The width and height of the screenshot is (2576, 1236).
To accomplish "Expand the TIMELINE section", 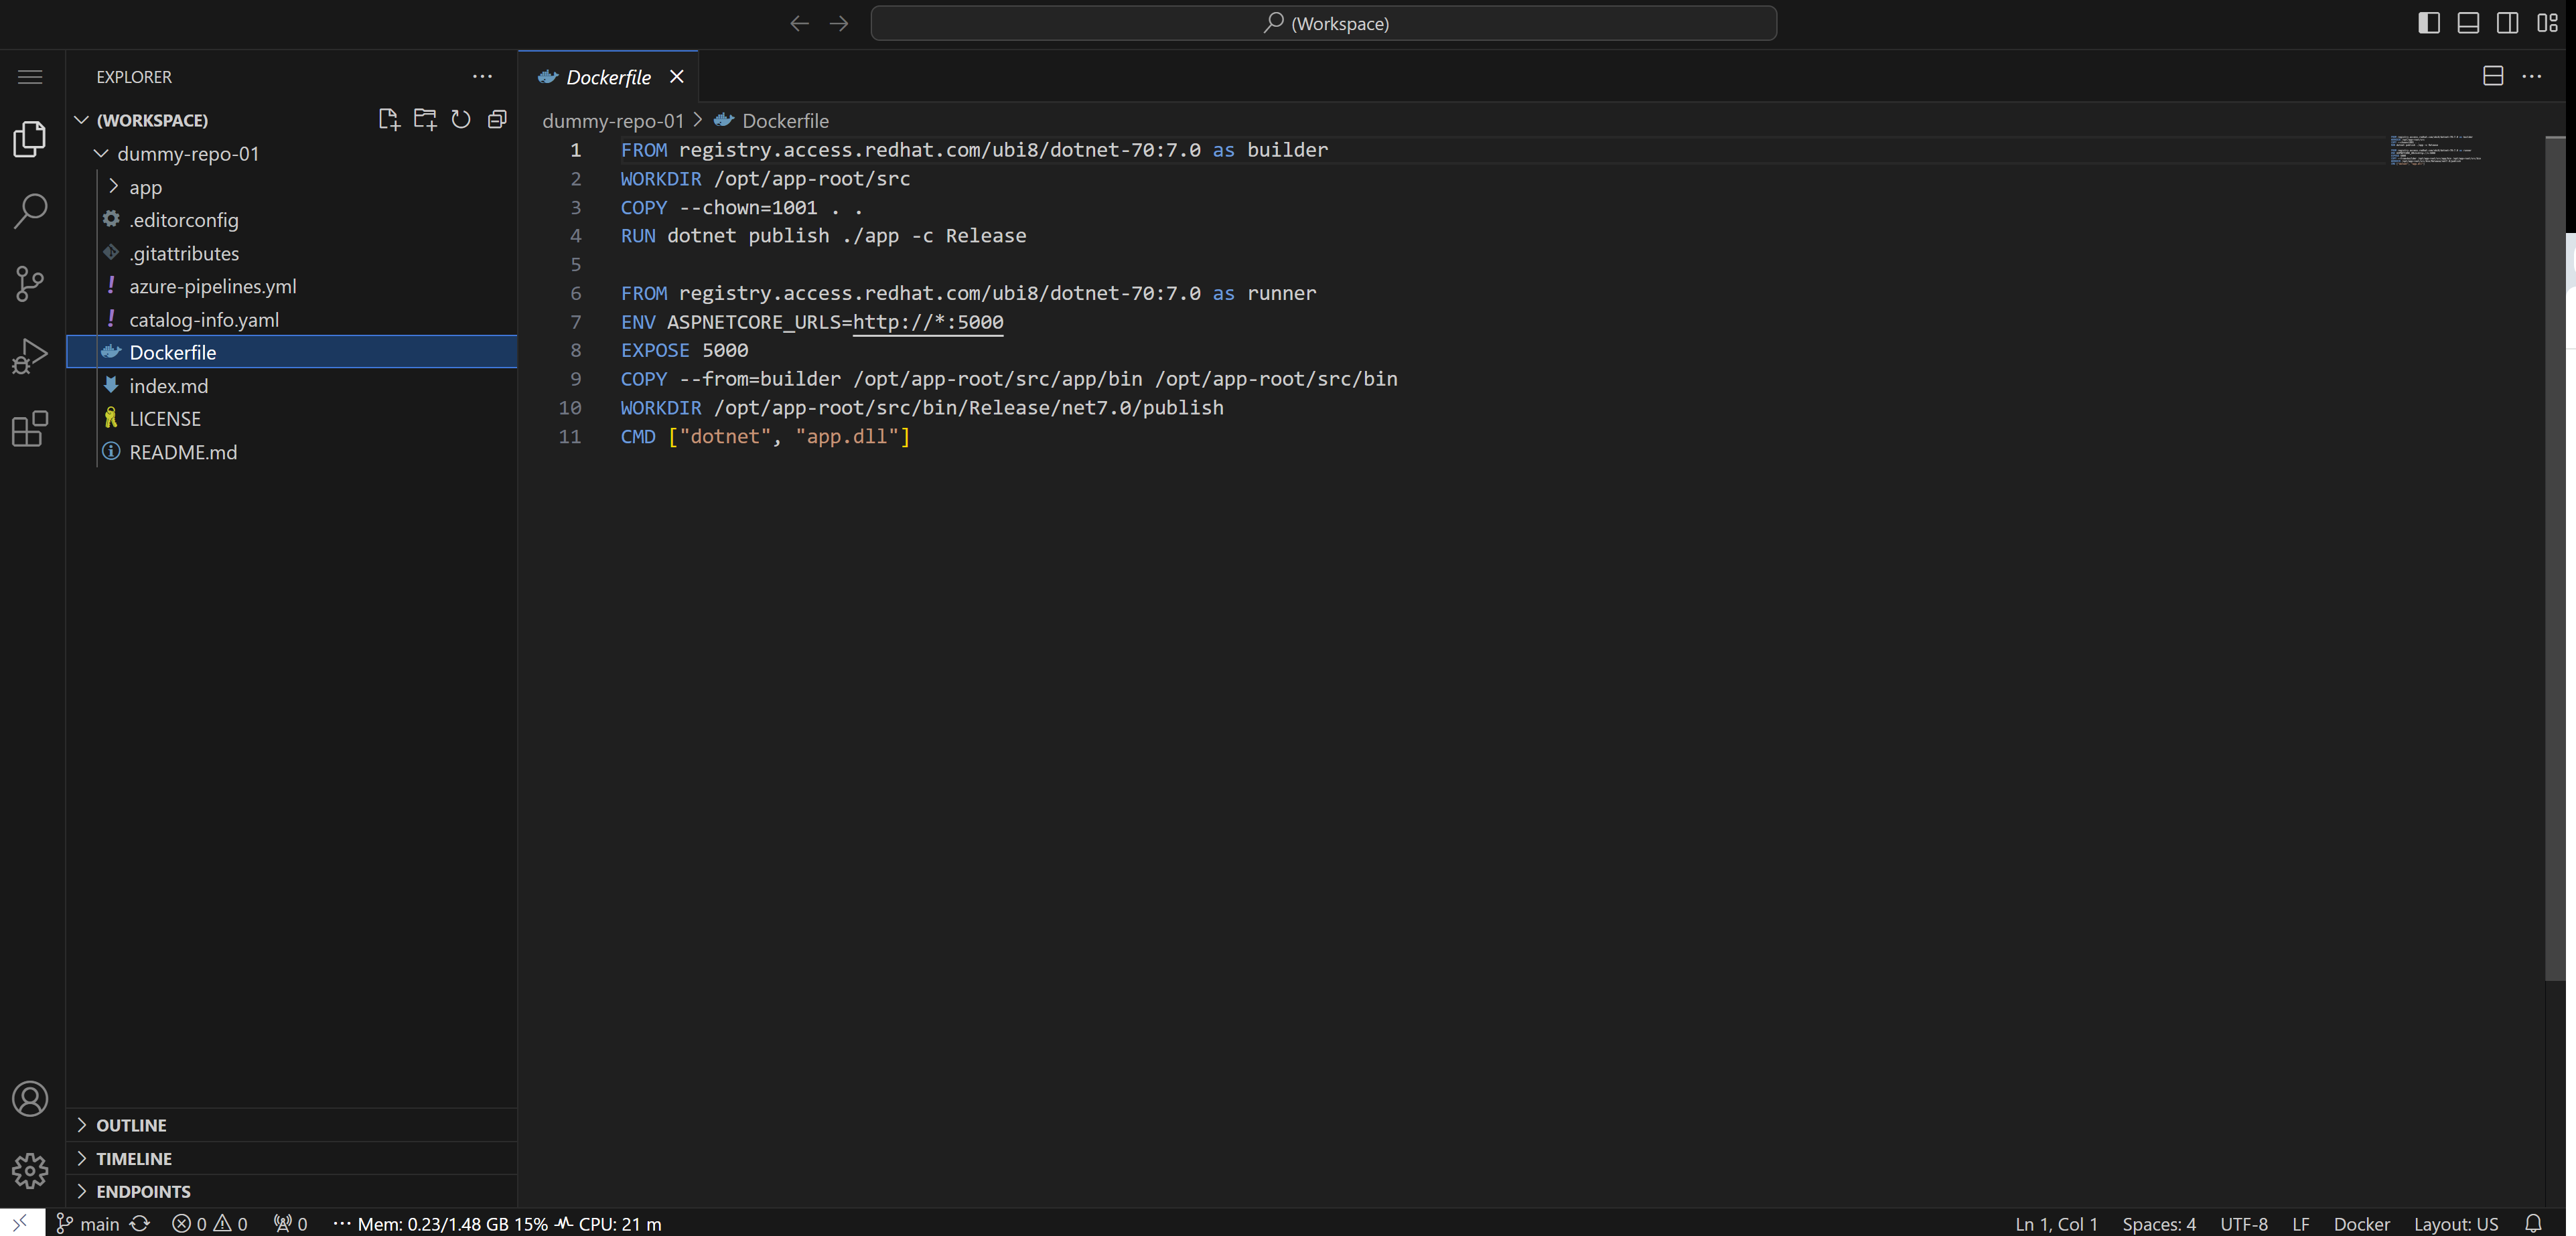I will [134, 1158].
